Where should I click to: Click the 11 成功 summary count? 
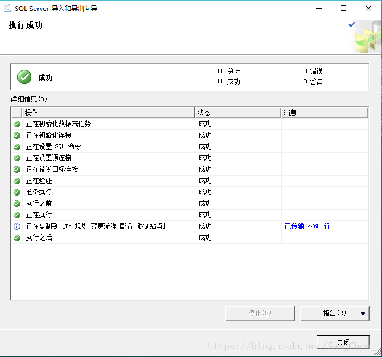[x=228, y=81]
